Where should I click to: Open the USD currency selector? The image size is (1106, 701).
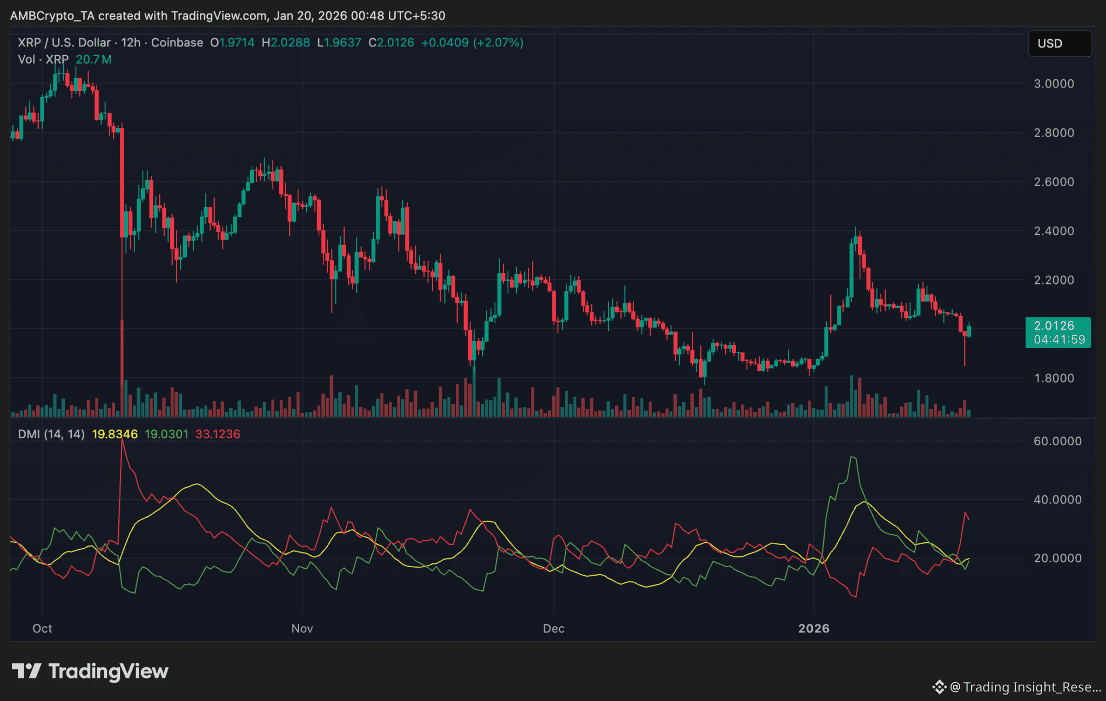[x=1059, y=44]
